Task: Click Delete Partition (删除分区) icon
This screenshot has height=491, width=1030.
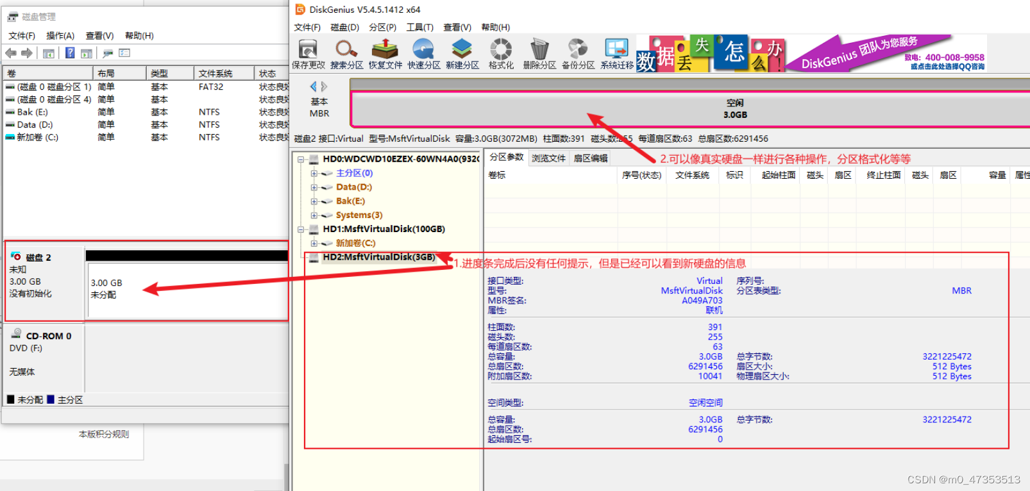Action: pos(539,54)
